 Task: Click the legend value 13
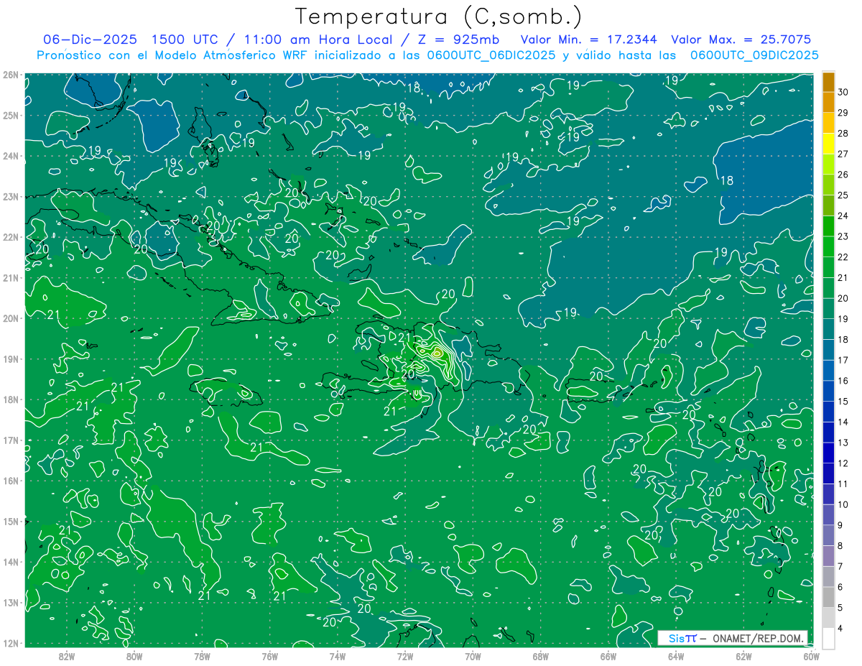click(843, 443)
